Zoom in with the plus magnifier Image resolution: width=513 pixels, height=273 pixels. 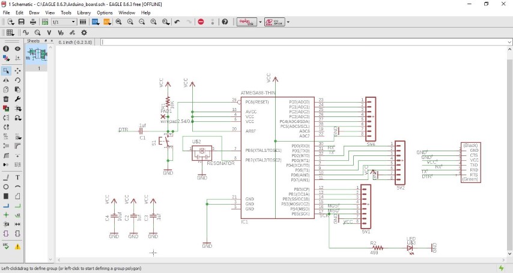click(130, 22)
